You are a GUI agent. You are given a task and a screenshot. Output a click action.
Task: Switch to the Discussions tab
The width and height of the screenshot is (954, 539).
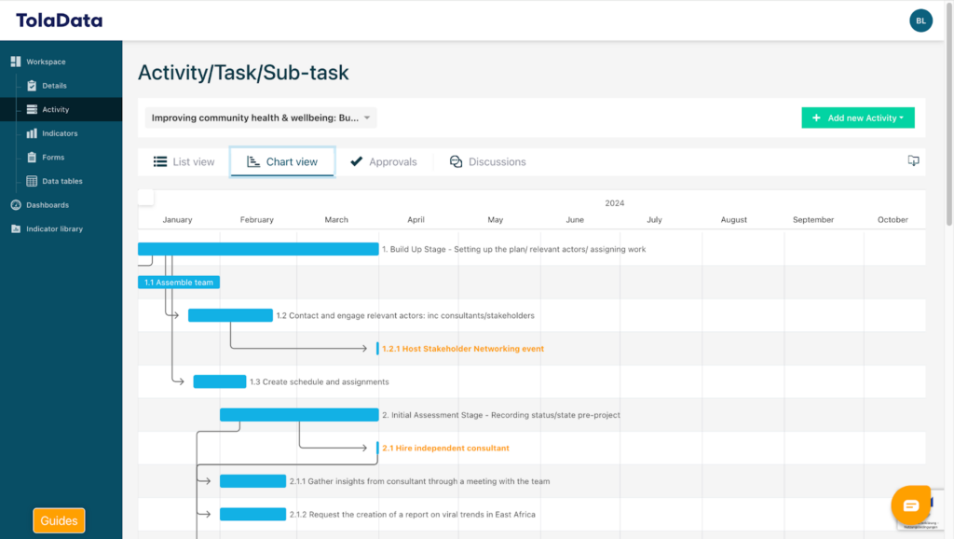pyautogui.click(x=487, y=162)
